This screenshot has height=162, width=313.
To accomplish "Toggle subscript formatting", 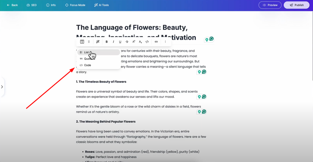I will [x=140, y=42].
